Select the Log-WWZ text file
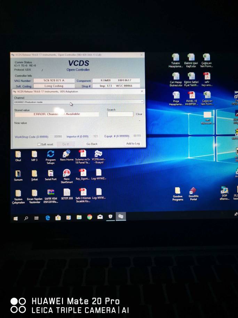Screen dimensions: 238x318 pos(98,174)
